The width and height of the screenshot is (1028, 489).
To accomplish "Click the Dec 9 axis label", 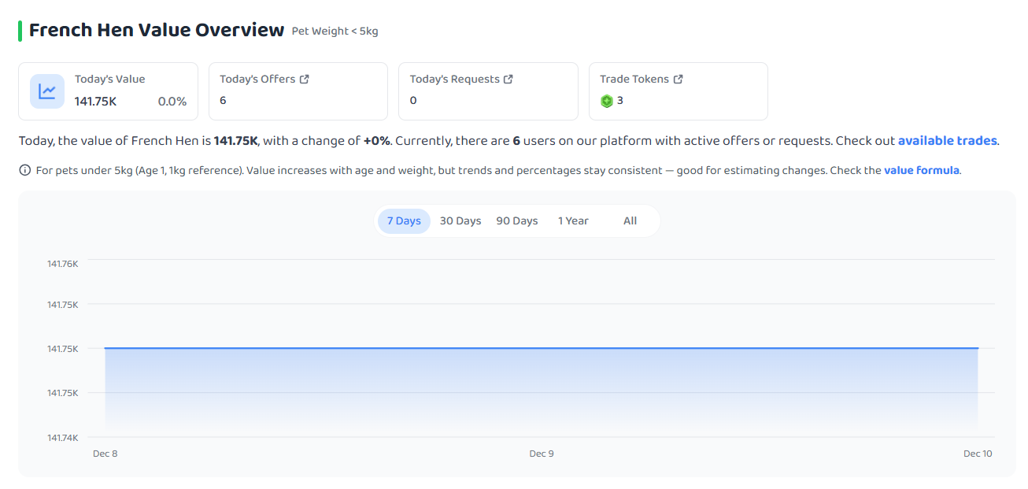I will pyautogui.click(x=542, y=454).
